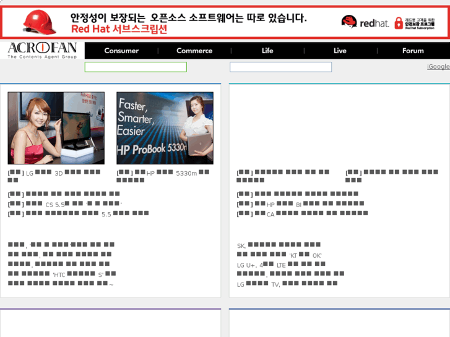Open the HP 5330m article headline
Viewport: 450px width, 337px height.
coord(163,176)
